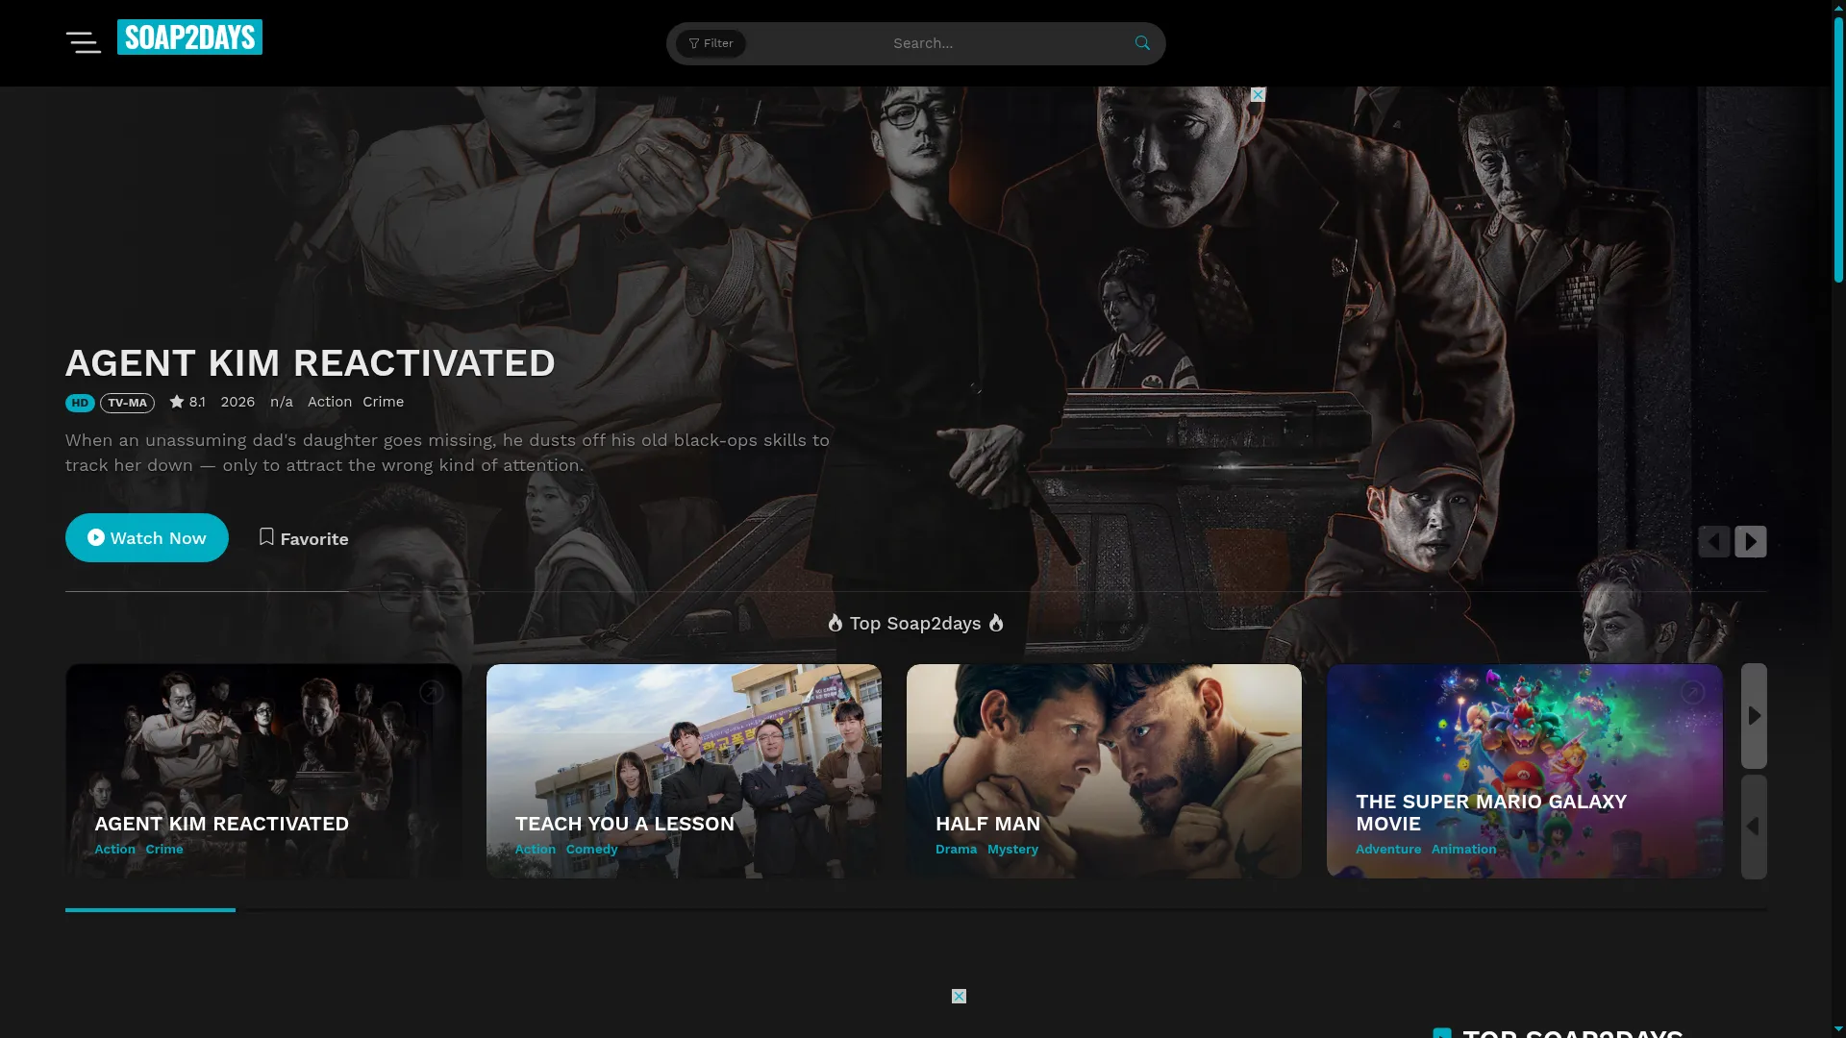Add the featured title to Favorite

coord(304,538)
